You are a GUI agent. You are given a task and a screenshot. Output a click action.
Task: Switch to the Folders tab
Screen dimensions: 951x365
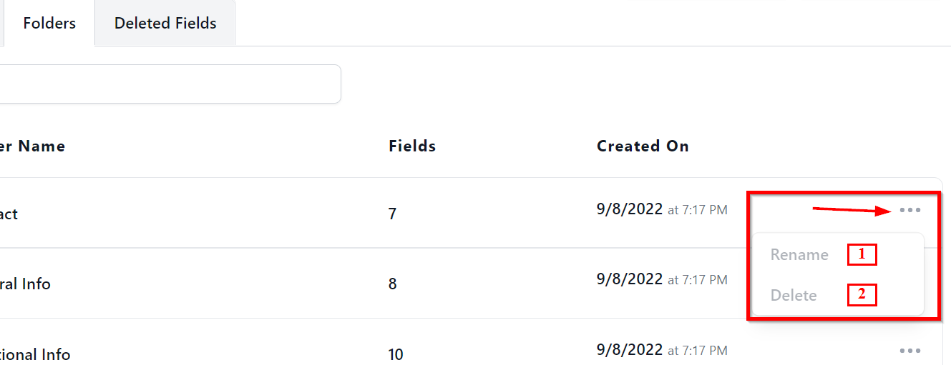(x=49, y=23)
